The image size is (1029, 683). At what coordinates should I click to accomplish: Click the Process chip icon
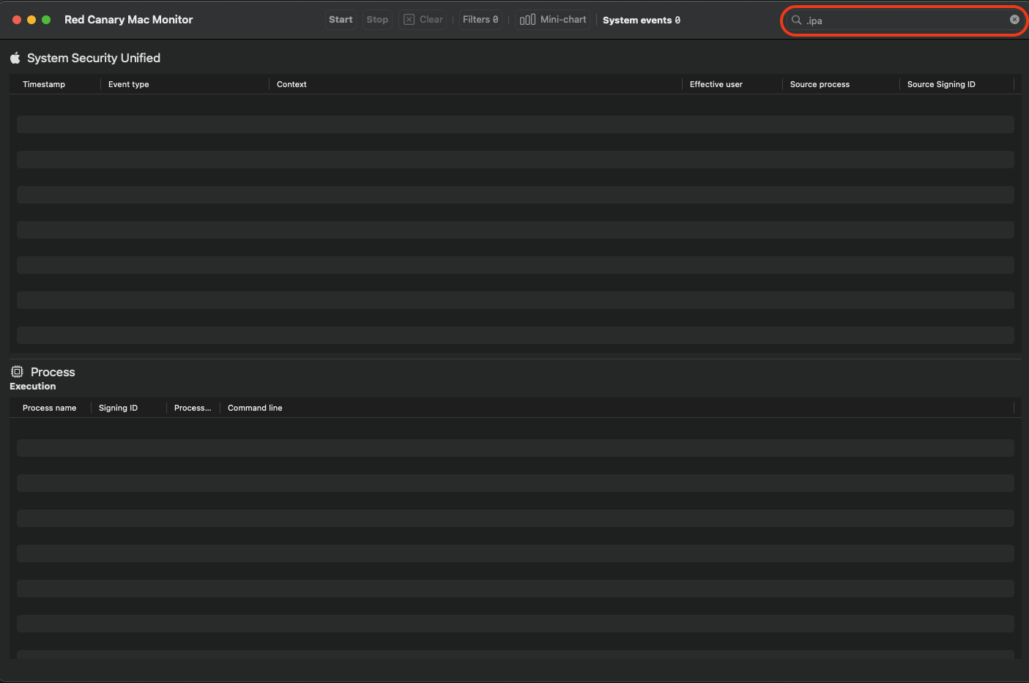[17, 372]
